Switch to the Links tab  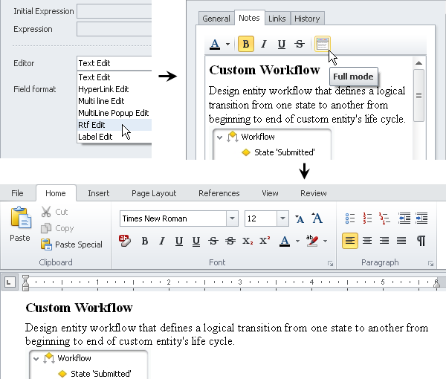pos(277,19)
